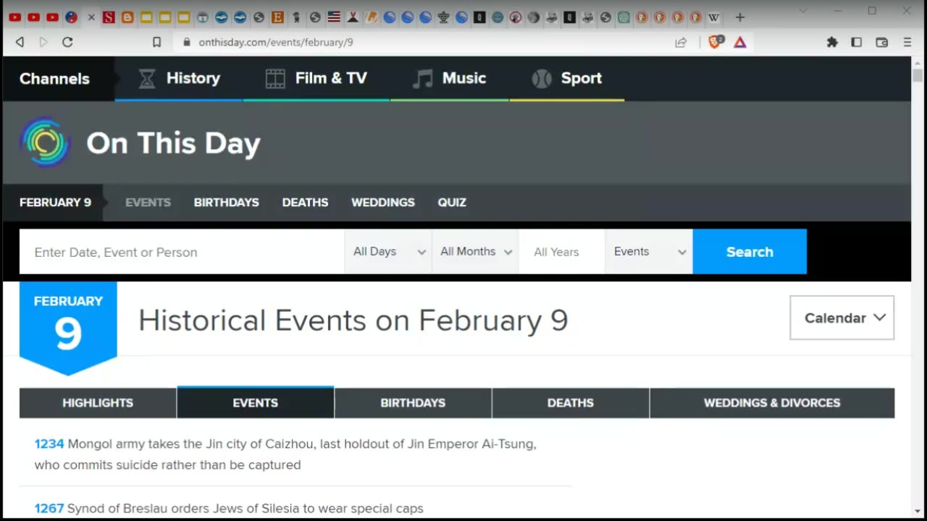Switch to the US flag tab
The height and width of the screenshot is (521, 927).
tap(334, 17)
